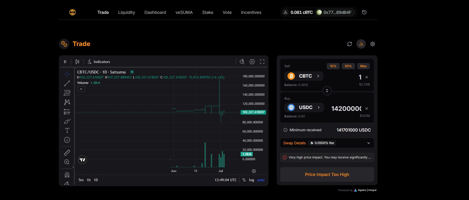Image resolution: width=469 pixels, height=200 pixels.
Task: Open the Indicators menu on chart
Action: (99, 62)
